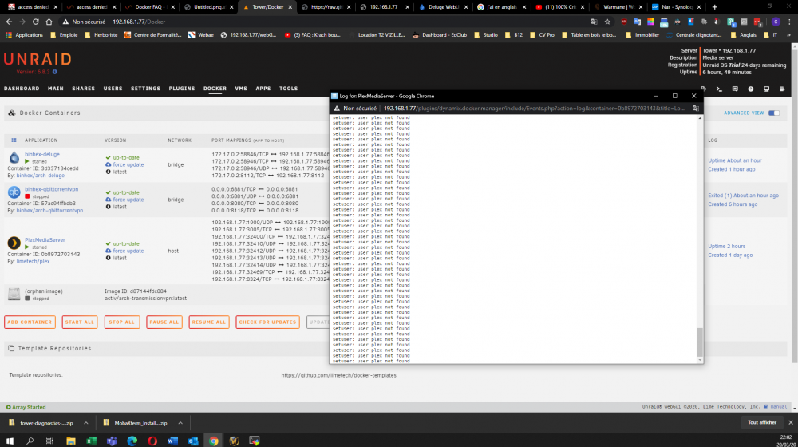798x447 pixels.
Task: Open the binhex/arch-deluge repository link
Action: (40, 176)
